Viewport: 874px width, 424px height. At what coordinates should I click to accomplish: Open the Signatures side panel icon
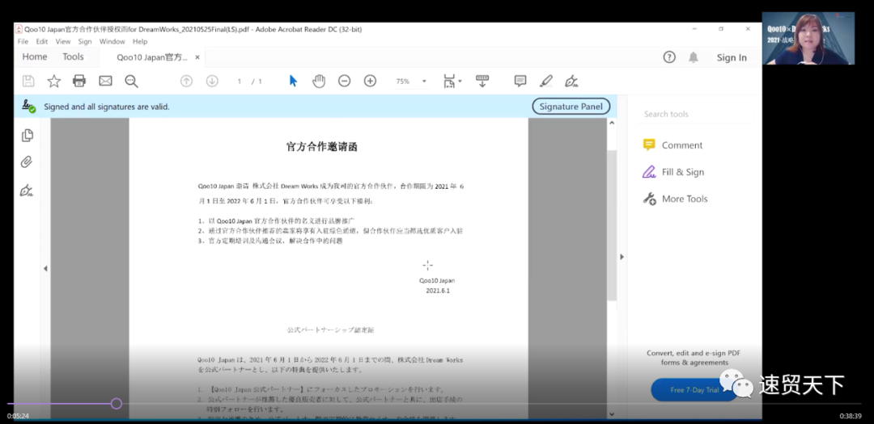26,191
